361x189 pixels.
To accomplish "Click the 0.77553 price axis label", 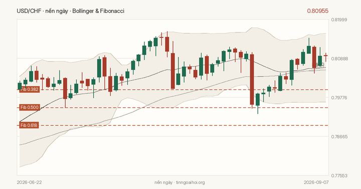I will [x=339, y=175].
